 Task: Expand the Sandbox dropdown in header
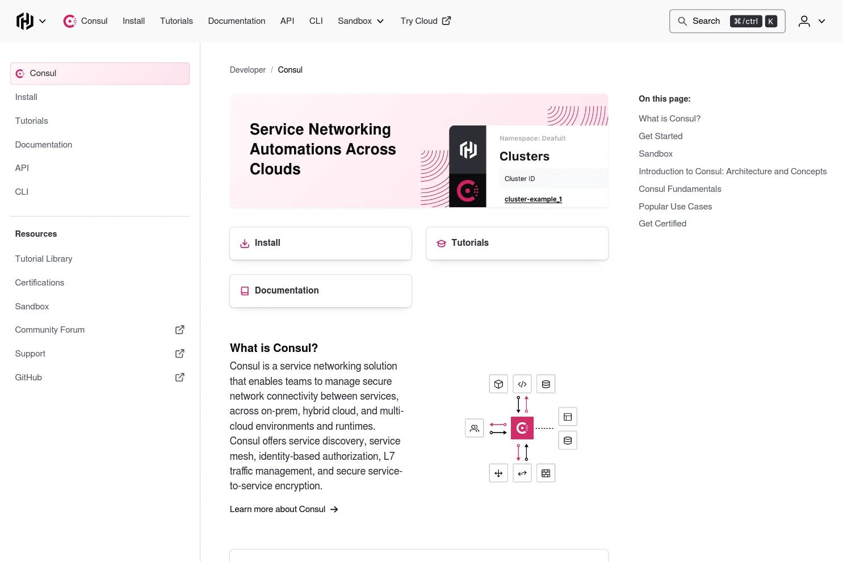(x=361, y=21)
